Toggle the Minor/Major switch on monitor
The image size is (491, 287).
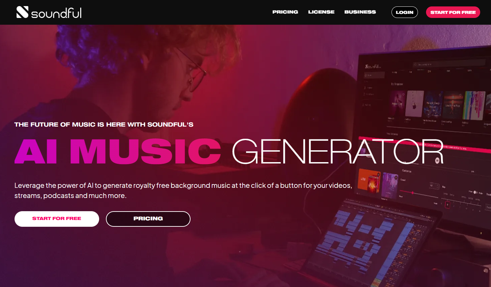475,192
